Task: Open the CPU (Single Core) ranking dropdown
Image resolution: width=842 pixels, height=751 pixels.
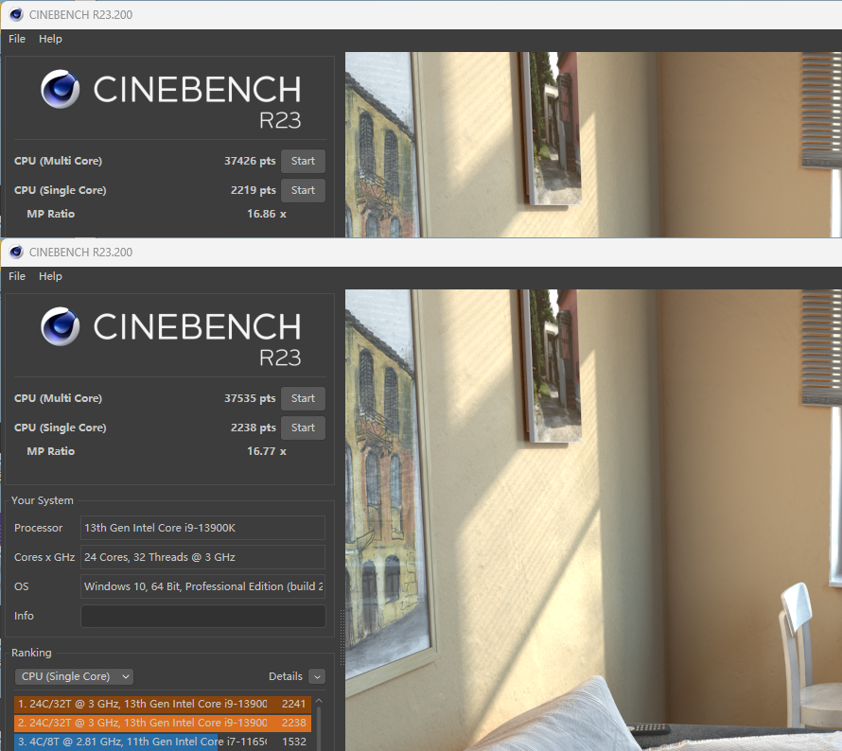Action: click(74, 676)
